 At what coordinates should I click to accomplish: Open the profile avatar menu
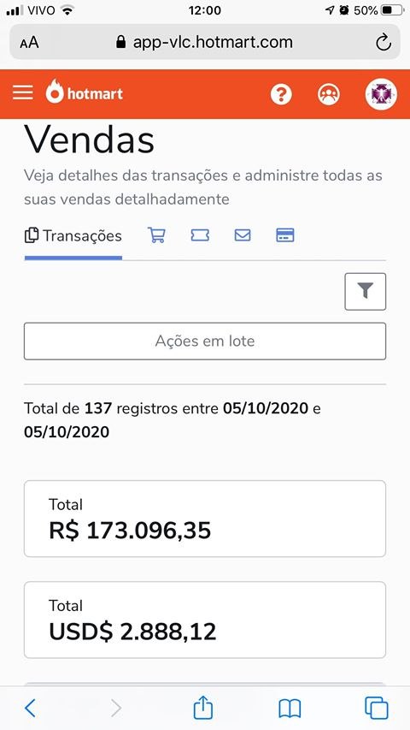[381, 94]
